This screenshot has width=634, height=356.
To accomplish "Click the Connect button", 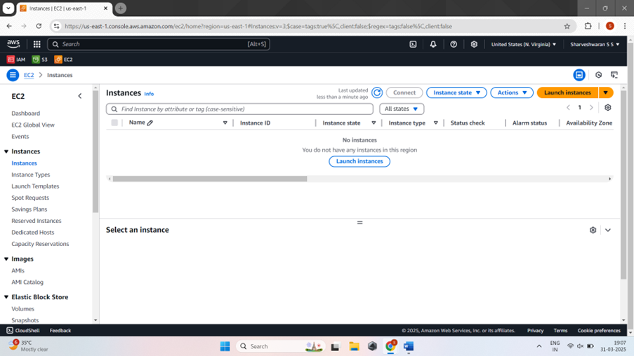I will [x=404, y=93].
